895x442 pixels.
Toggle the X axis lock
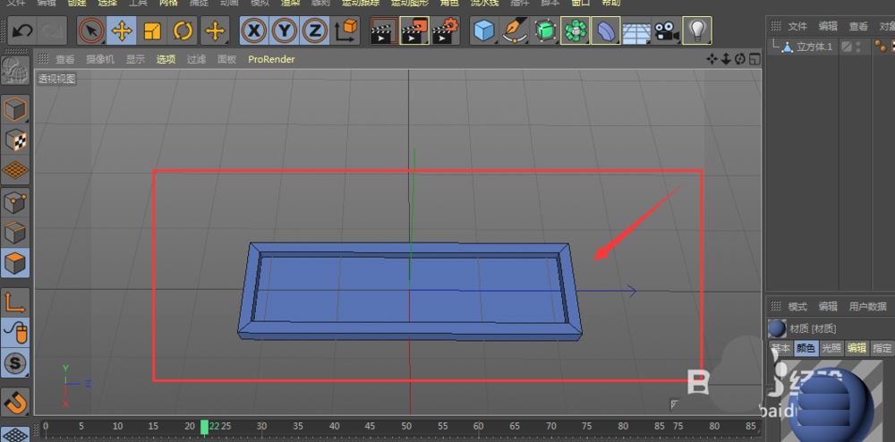(x=253, y=30)
